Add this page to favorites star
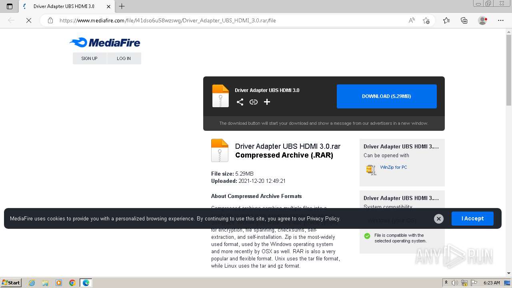The height and width of the screenshot is (288, 512). tap(426, 20)
